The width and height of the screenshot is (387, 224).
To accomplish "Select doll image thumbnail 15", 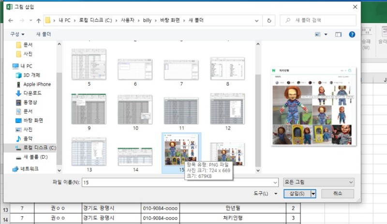I will tap(181, 152).
